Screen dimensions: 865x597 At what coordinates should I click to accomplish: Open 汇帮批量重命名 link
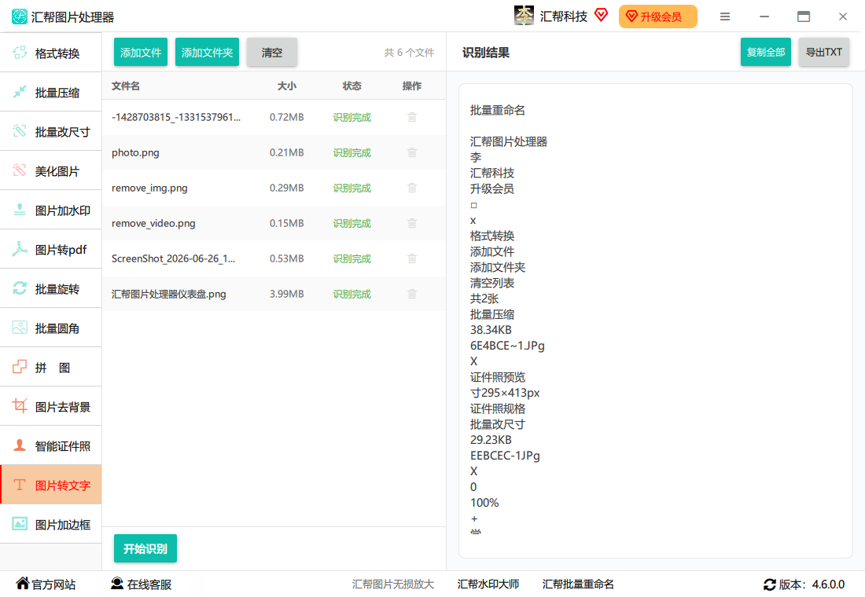coord(578,584)
